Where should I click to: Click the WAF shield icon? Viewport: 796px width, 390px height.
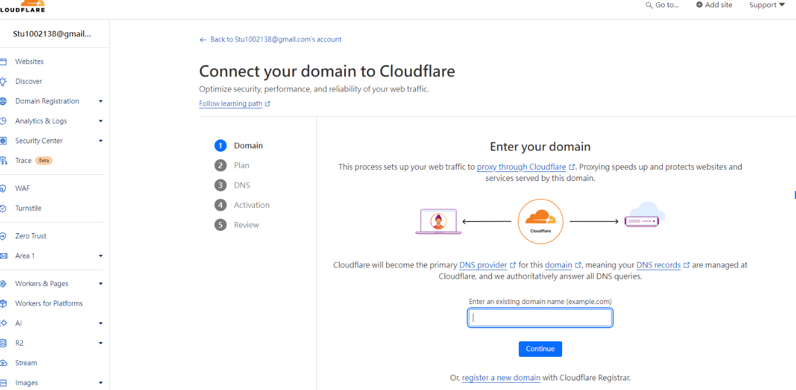tap(3, 189)
